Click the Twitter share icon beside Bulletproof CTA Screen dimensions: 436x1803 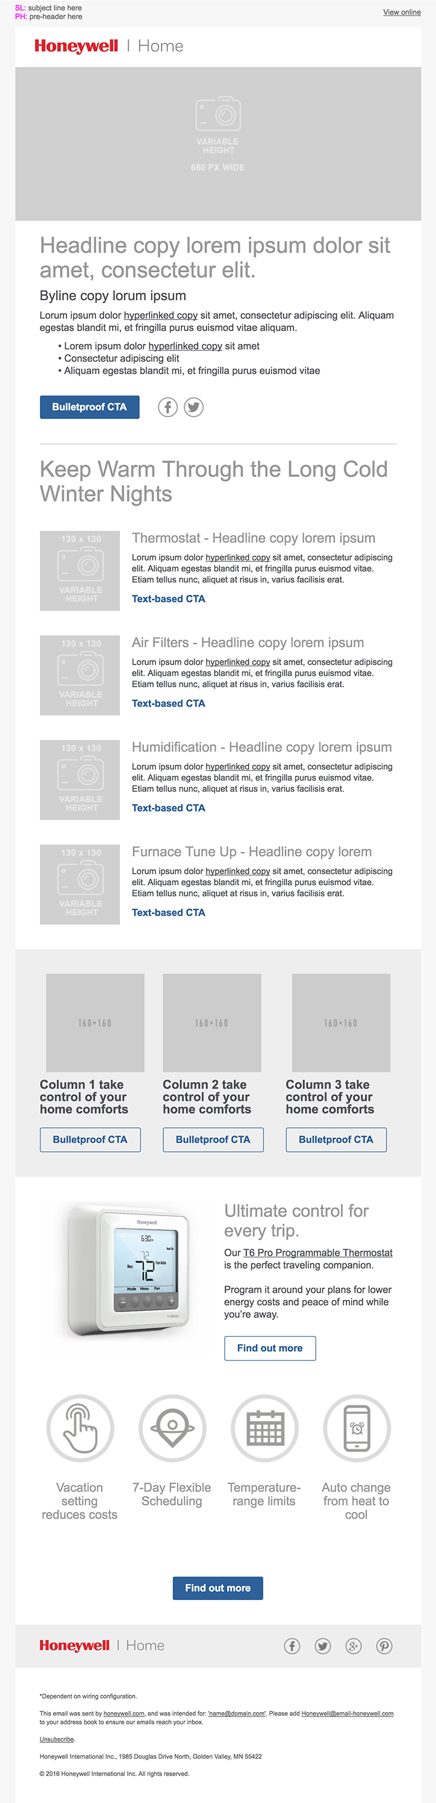pos(194,407)
